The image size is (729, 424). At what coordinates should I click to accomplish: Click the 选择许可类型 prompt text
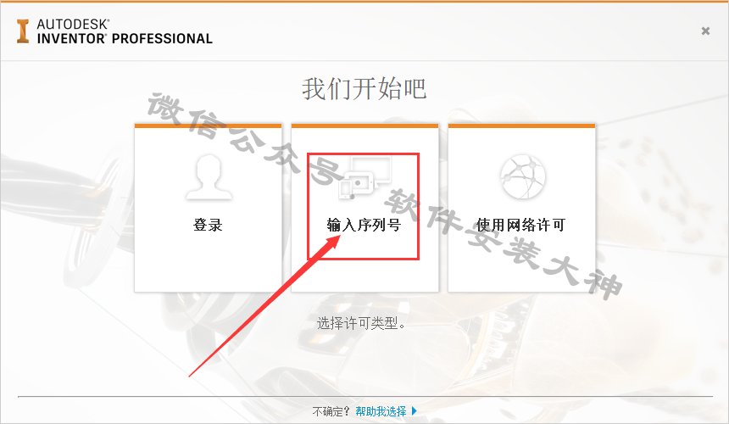[x=361, y=323]
